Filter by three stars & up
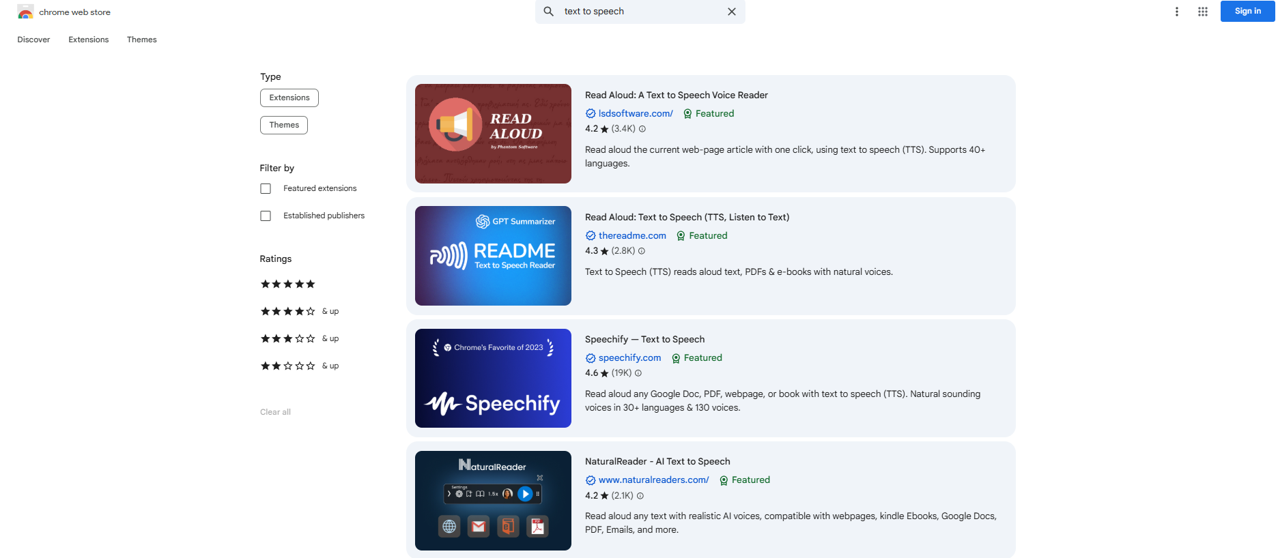1278x558 pixels. pyautogui.click(x=300, y=338)
